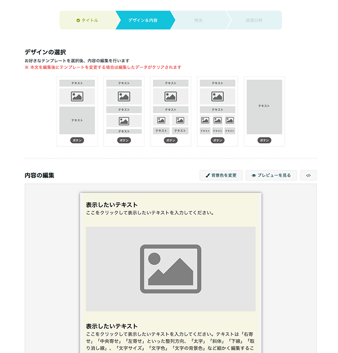The image size is (338, 353).
Task: Click the green checkmark icon beside タイトル
Action: pyautogui.click(x=78, y=20)
